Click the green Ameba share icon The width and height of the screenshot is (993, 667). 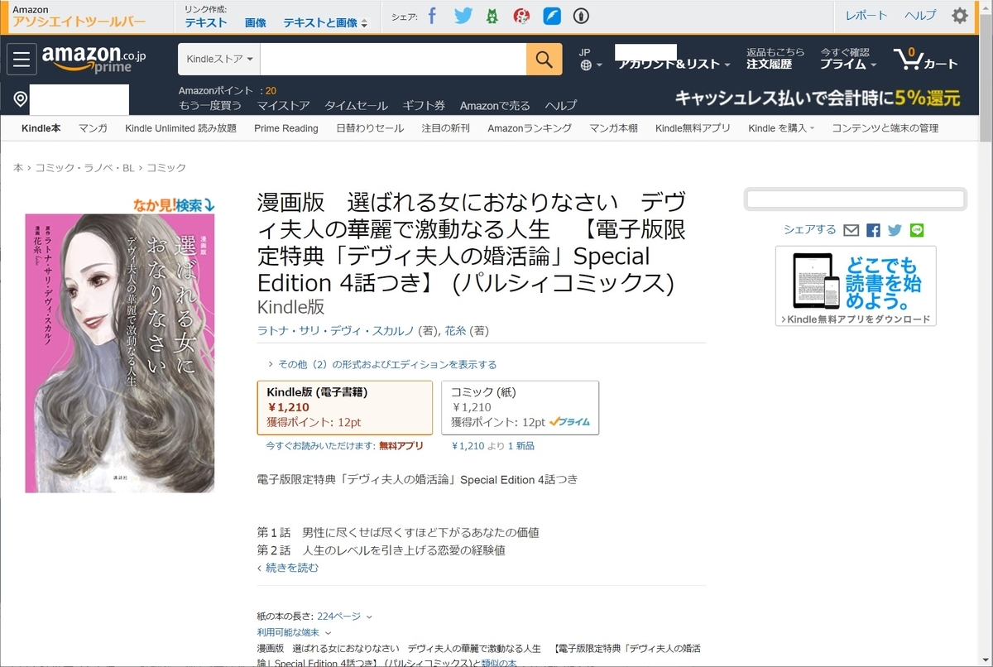(492, 16)
